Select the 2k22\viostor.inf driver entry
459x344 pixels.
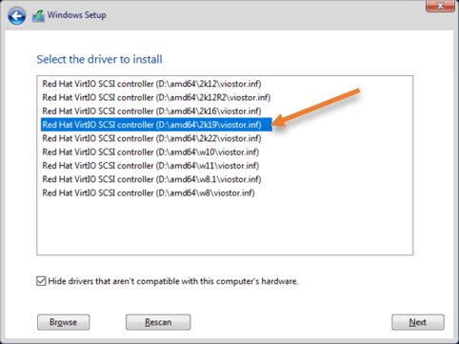coord(151,138)
